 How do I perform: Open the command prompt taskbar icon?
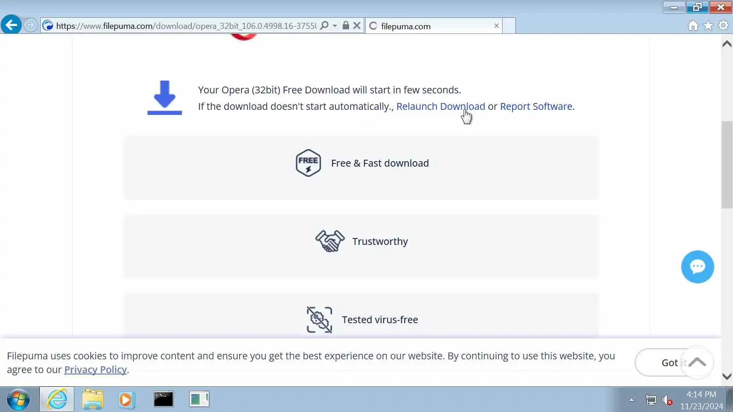pyautogui.click(x=164, y=399)
